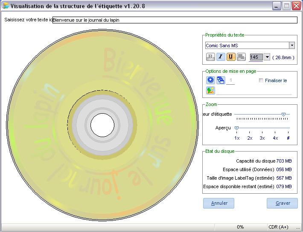Image resolution: width=303 pixels, height=232 pixels.
Task: Click the CDR (A+) status entry
Action: click(278, 227)
